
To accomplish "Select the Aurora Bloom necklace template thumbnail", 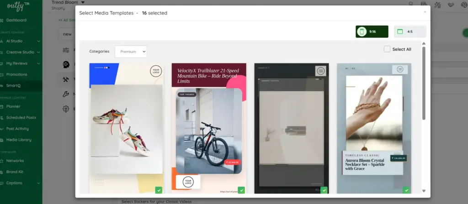I will 374,128.
